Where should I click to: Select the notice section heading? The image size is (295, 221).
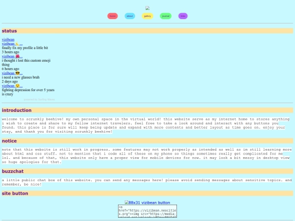tap(147, 141)
